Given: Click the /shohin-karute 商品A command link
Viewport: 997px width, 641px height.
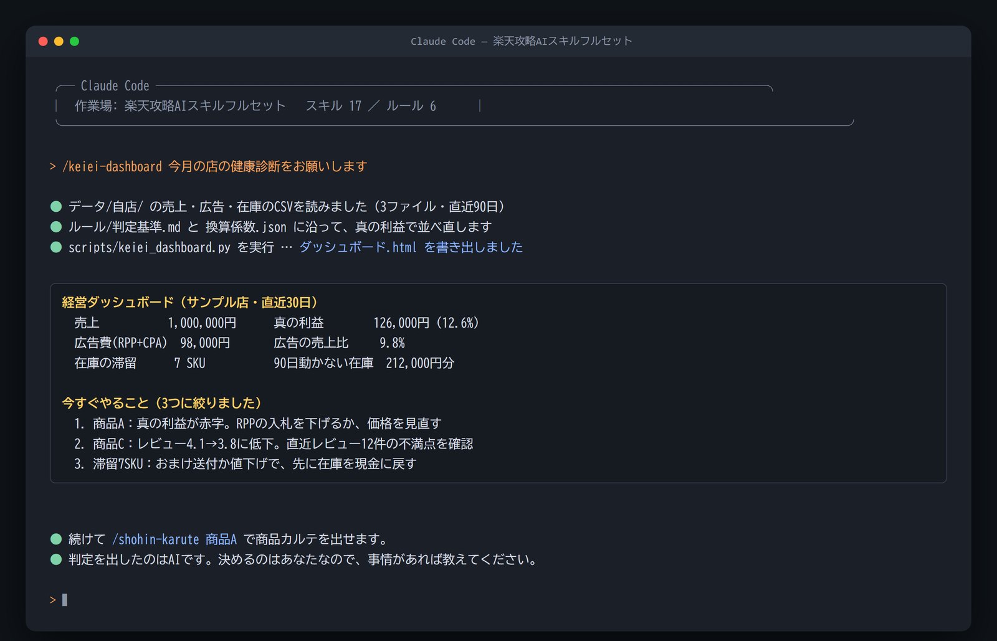Looking at the screenshot, I should 174,539.
